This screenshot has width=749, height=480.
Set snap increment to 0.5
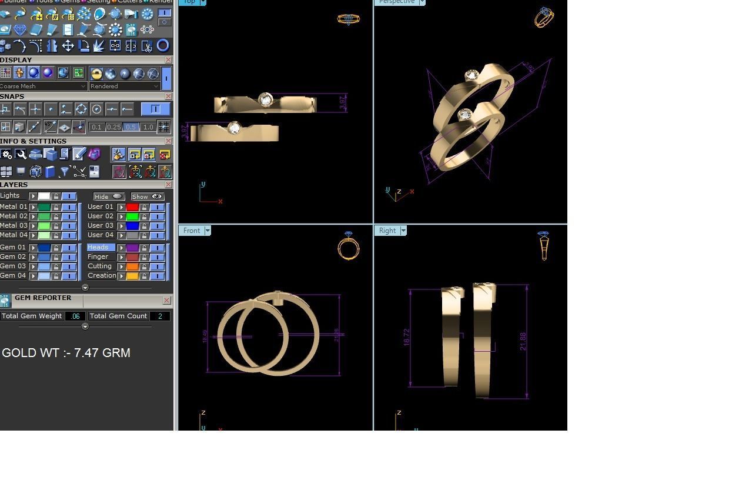coord(131,127)
